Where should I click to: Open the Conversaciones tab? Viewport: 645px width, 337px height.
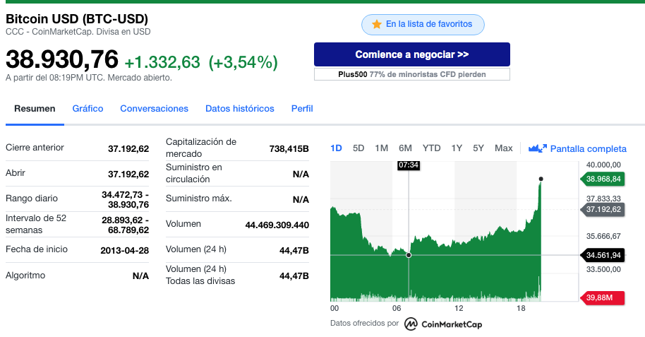click(155, 109)
